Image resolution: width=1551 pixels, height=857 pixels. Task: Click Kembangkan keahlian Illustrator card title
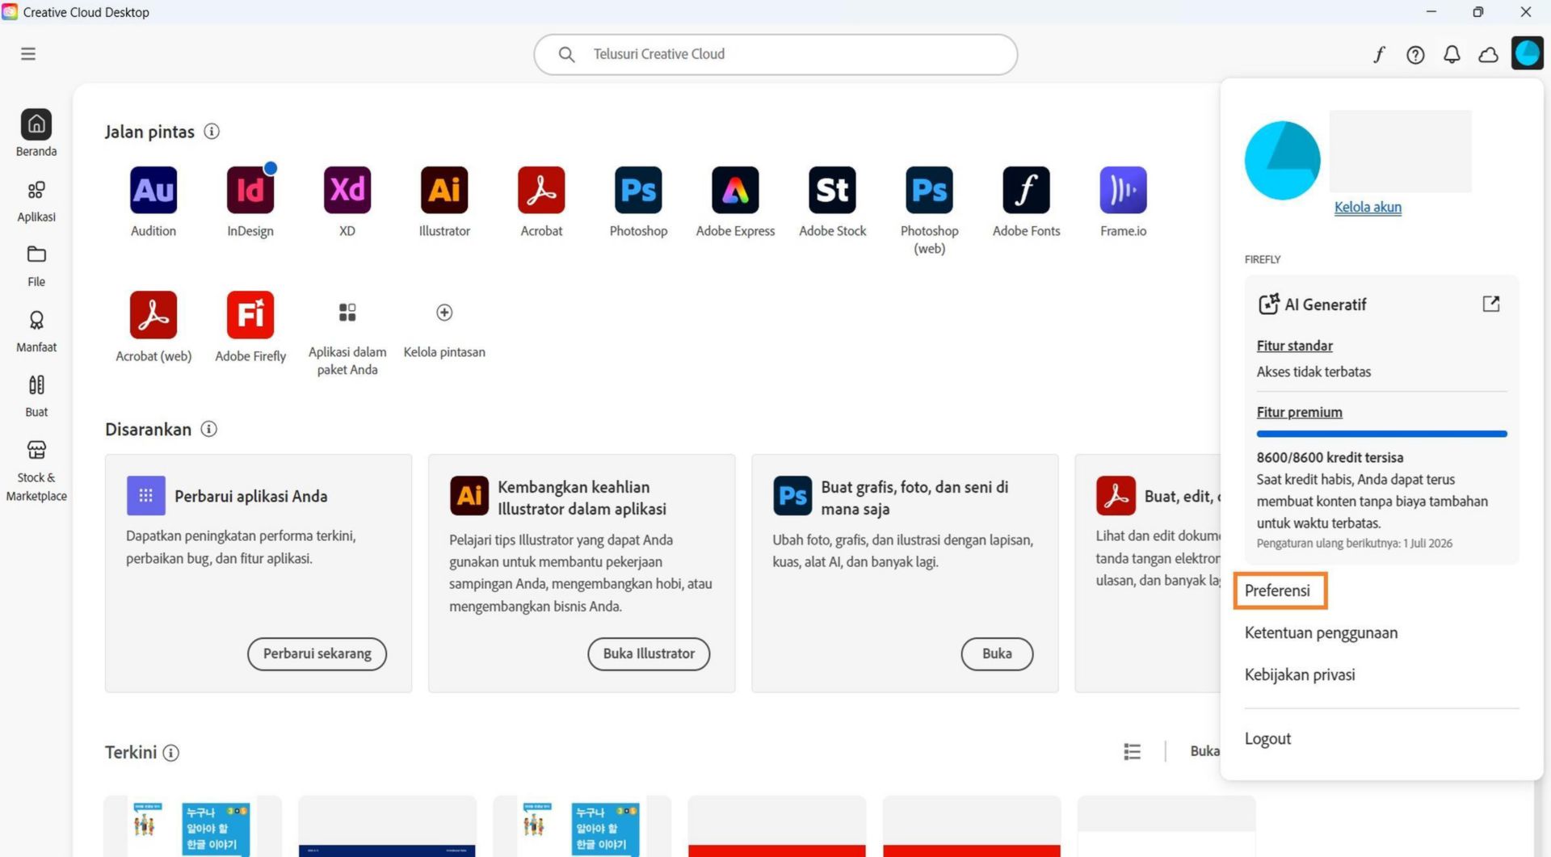coord(582,498)
